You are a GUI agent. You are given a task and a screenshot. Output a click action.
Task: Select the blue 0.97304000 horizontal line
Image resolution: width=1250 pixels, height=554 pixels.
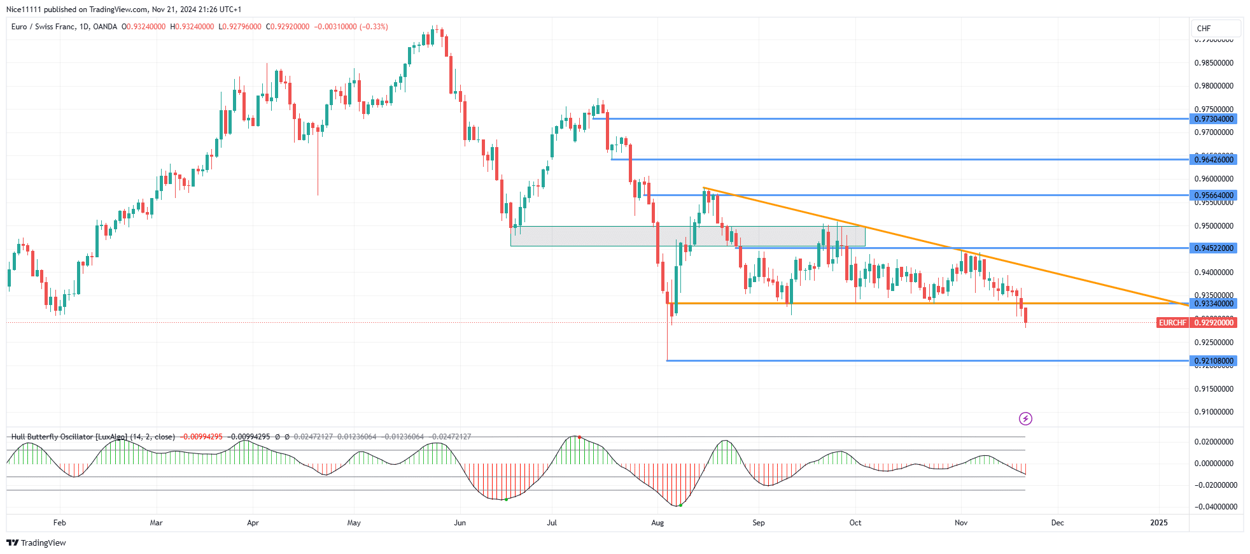890,118
